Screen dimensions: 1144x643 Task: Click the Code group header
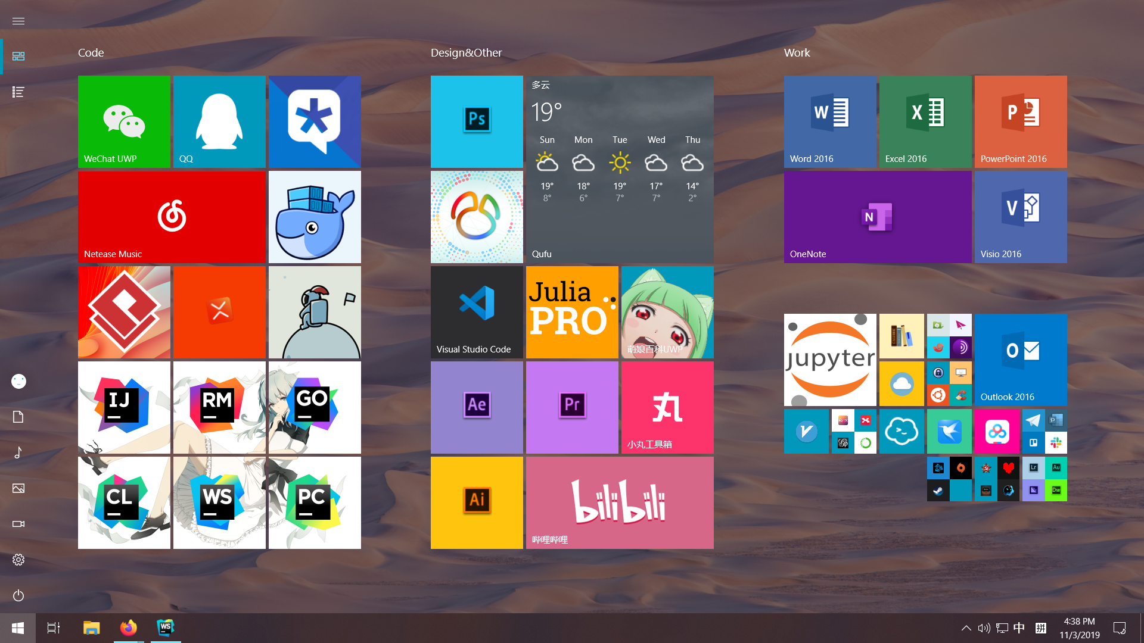(91, 52)
